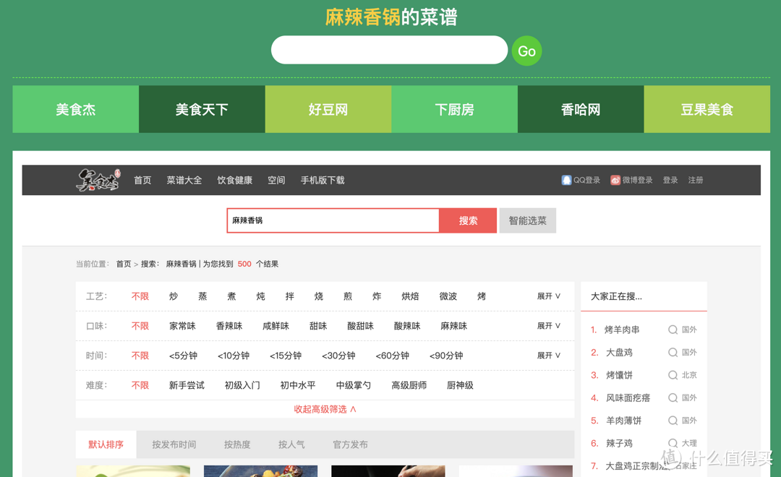Viewport: 781px width, 477px height.
Task: Click the search icon beside 风味面疙瘩
Action: pyautogui.click(x=673, y=397)
